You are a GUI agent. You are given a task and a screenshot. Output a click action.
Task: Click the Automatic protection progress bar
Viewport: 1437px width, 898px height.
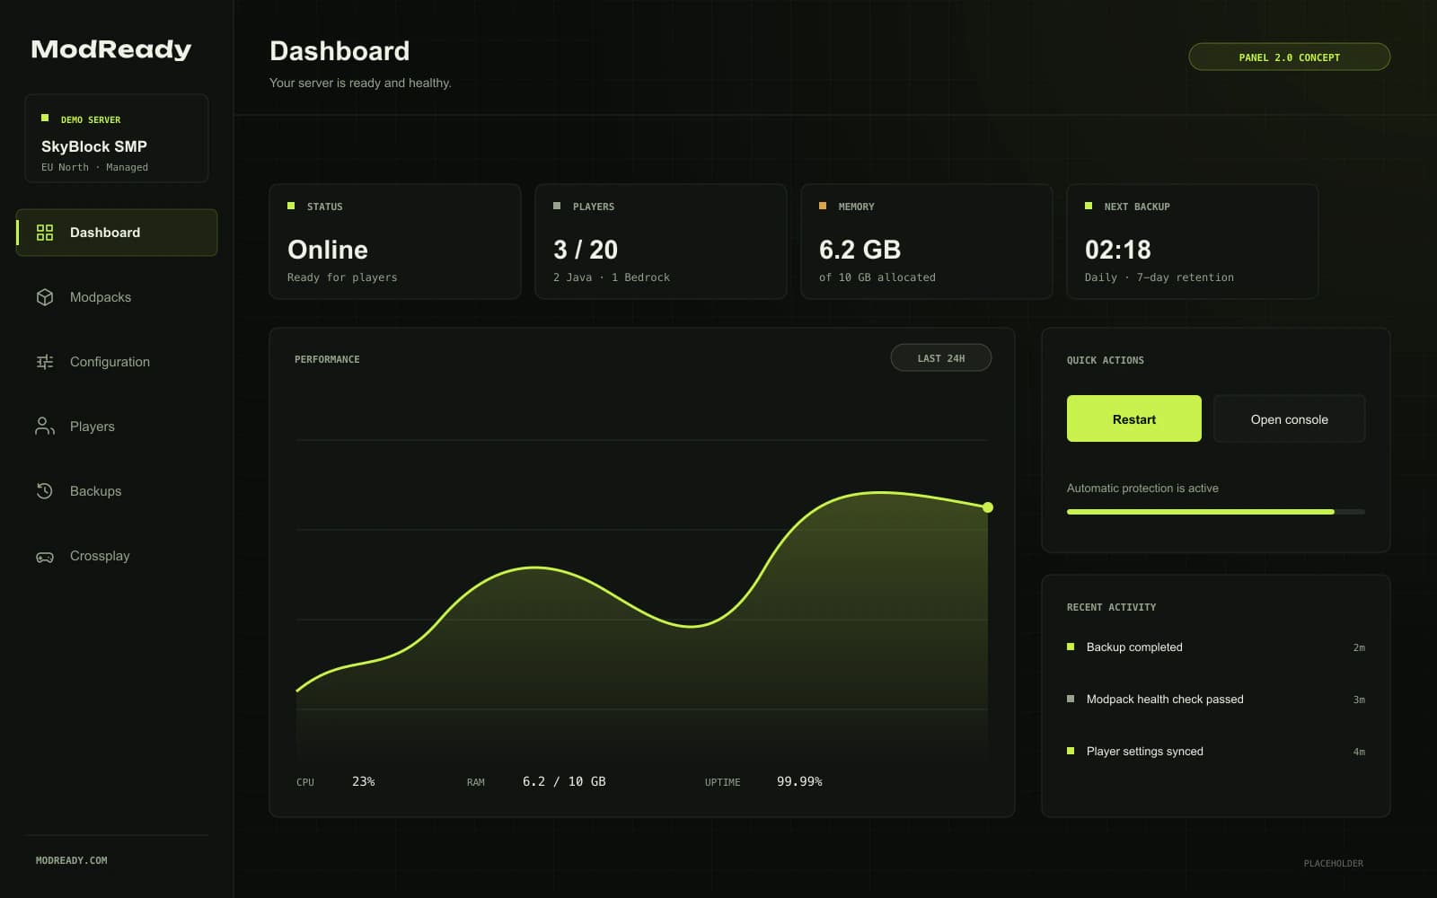(1216, 512)
